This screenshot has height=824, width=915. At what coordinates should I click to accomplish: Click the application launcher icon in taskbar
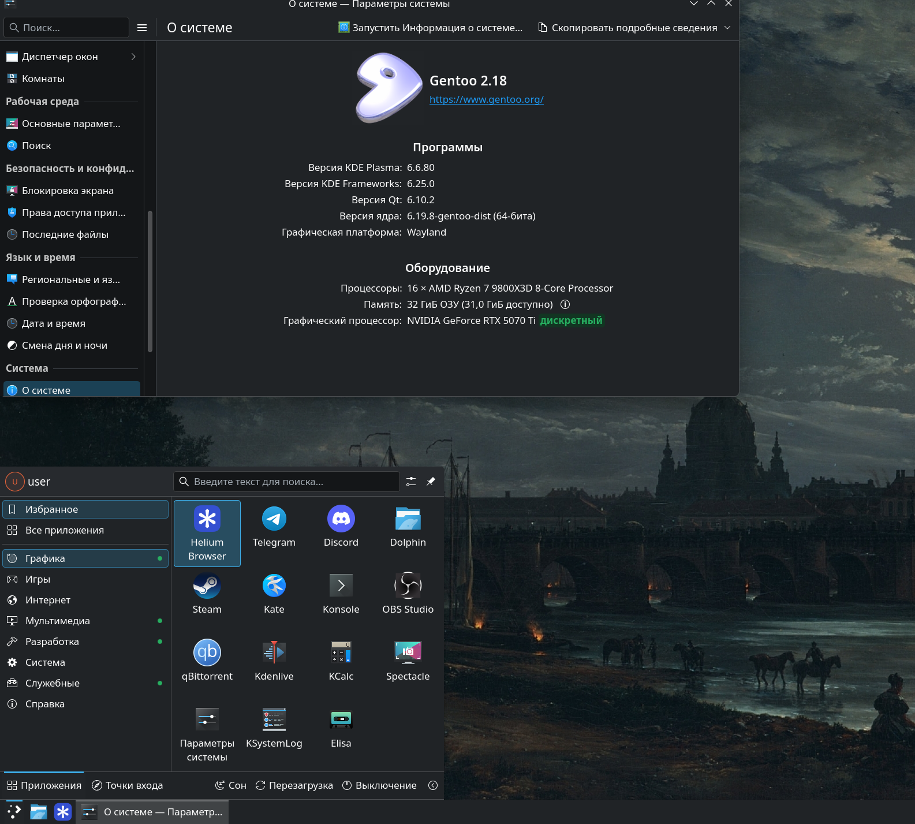coord(14,812)
